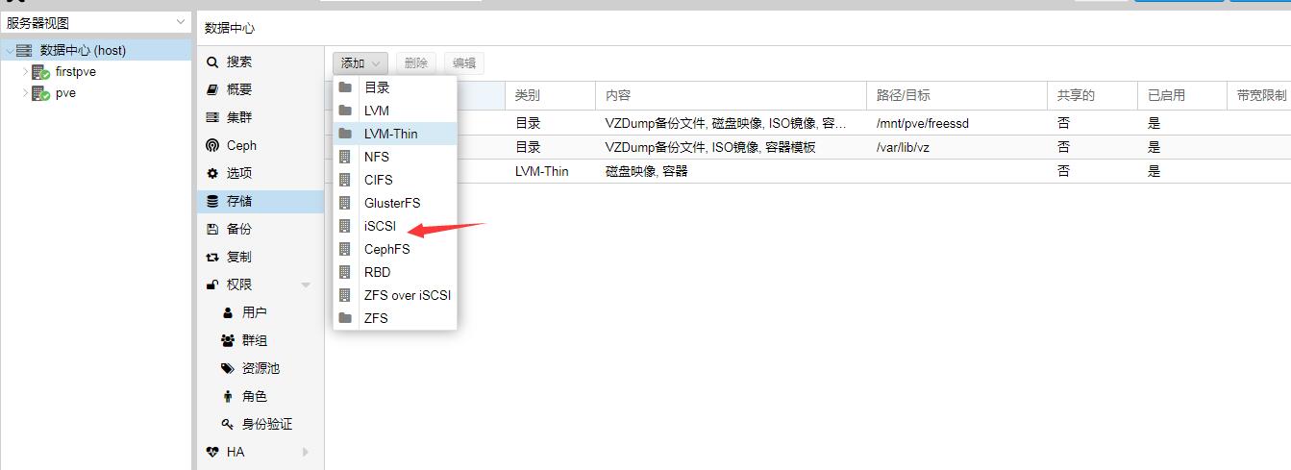This screenshot has width=1291, height=470.
Task: Collapse the permissions (权限) submenu arrow
Action: [306, 285]
